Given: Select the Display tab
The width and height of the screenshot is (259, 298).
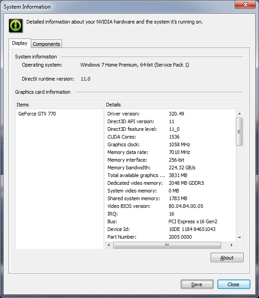Looking at the screenshot, I should (19, 43).
